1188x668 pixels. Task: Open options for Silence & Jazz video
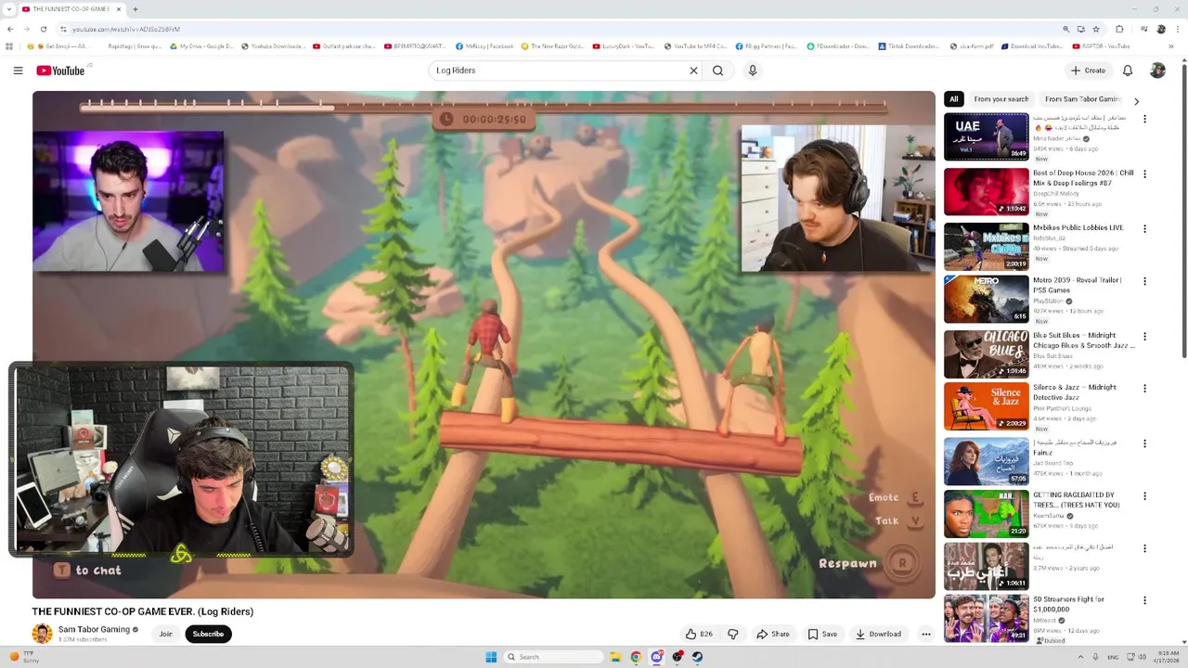click(x=1144, y=388)
